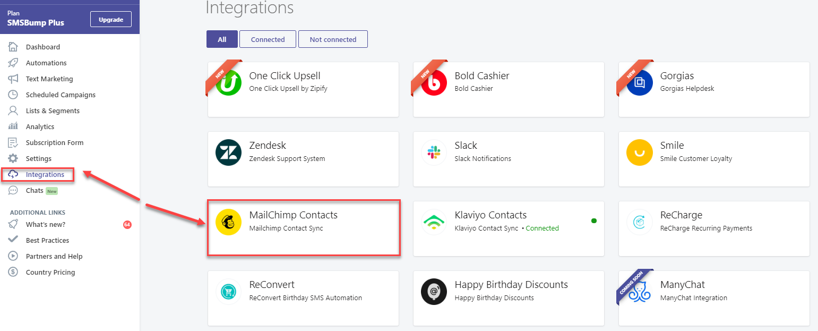Viewport: 818px width, 331px height.
Task: Click the Slack Notifications text
Action: (x=483, y=158)
